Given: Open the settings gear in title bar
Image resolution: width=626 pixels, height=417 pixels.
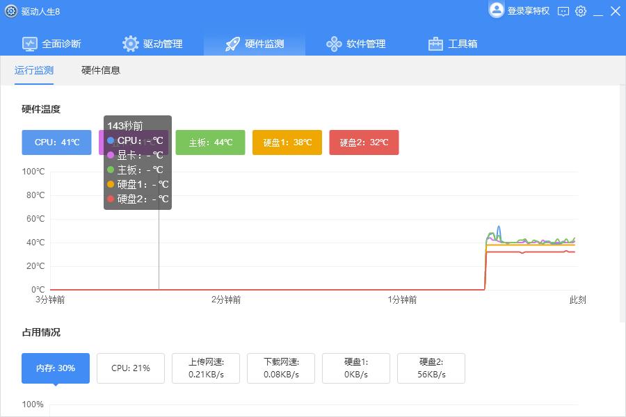Looking at the screenshot, I should pyautogui.click(x=581, y=11).
